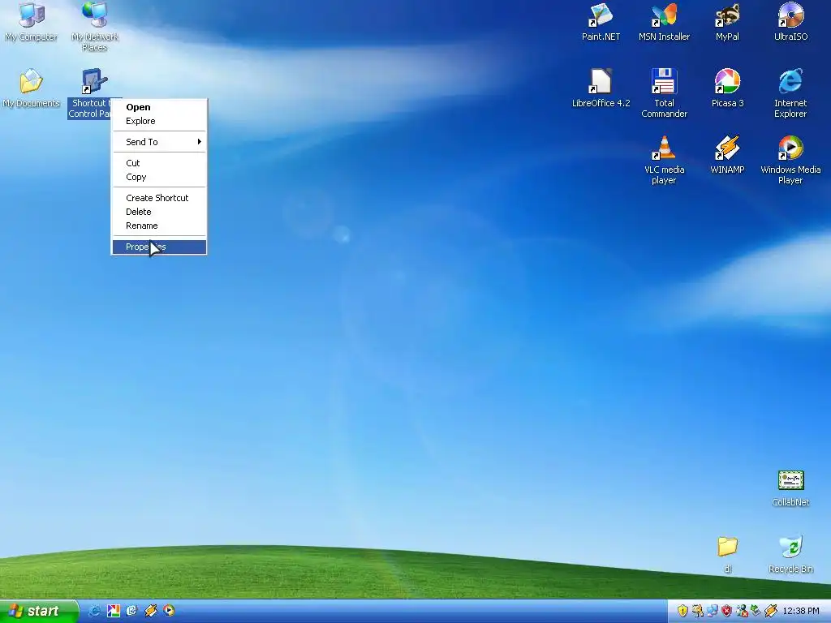
Task: Launch Windows Media Player from Quick Launch
Action: (x=169, y=610)
